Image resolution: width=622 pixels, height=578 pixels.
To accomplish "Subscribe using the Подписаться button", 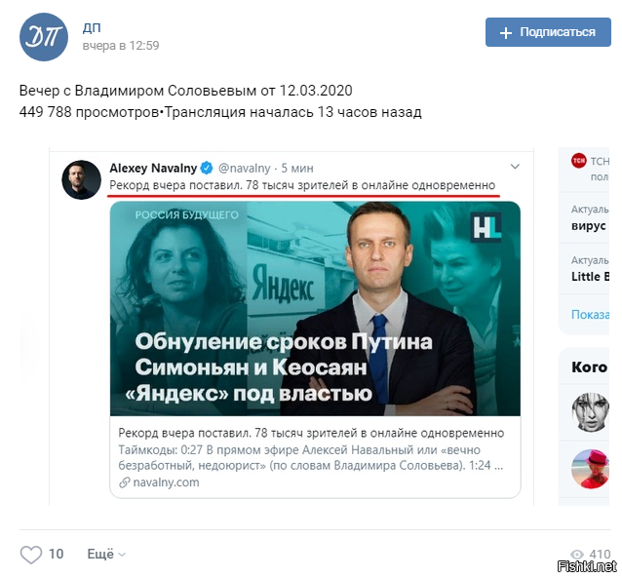I will tap(548, 32).
